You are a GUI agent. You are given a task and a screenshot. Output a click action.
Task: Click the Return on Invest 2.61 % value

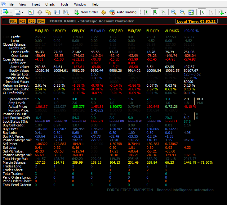coord(41,85)
